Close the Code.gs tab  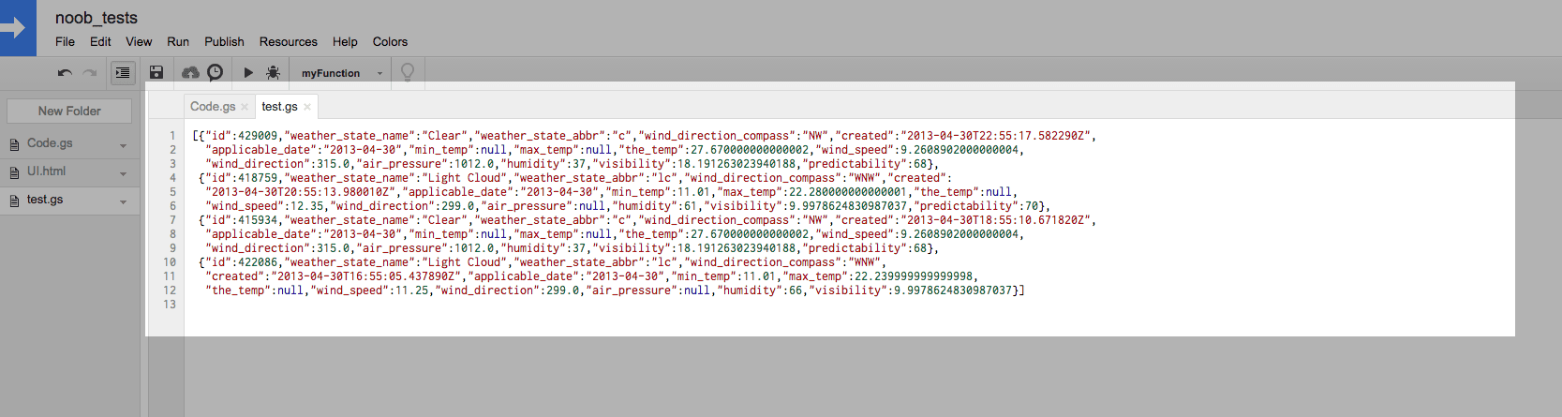245,107
